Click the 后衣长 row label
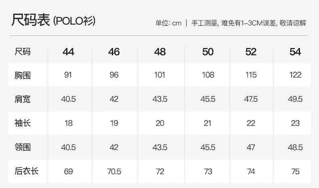Image resolution: width=319 pixels, height=188 pixels. [26, 171]
